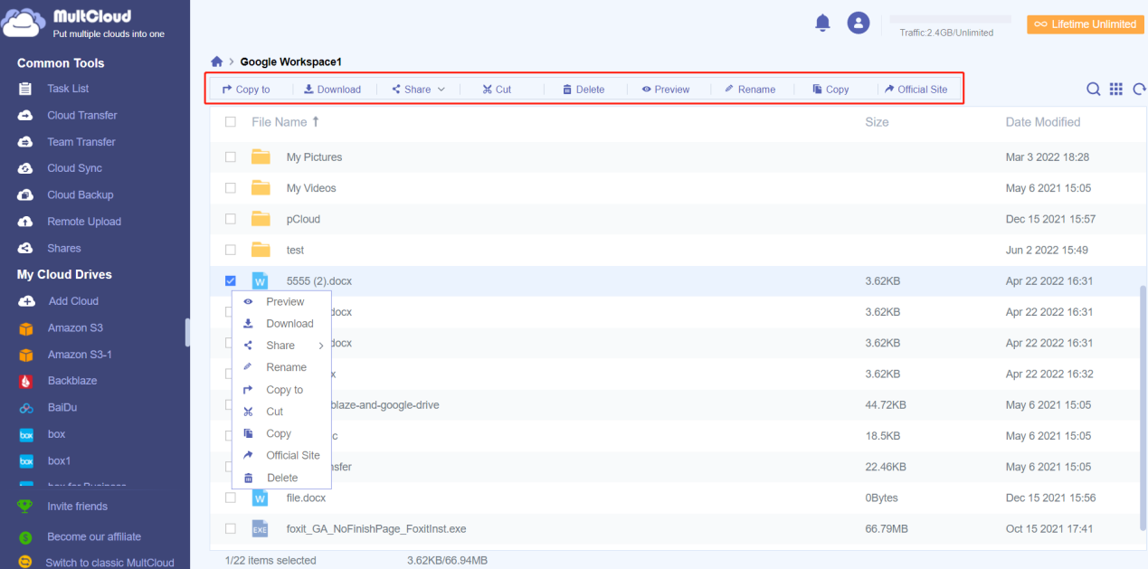Open the notifications bell icon

[x=822, y=24]
